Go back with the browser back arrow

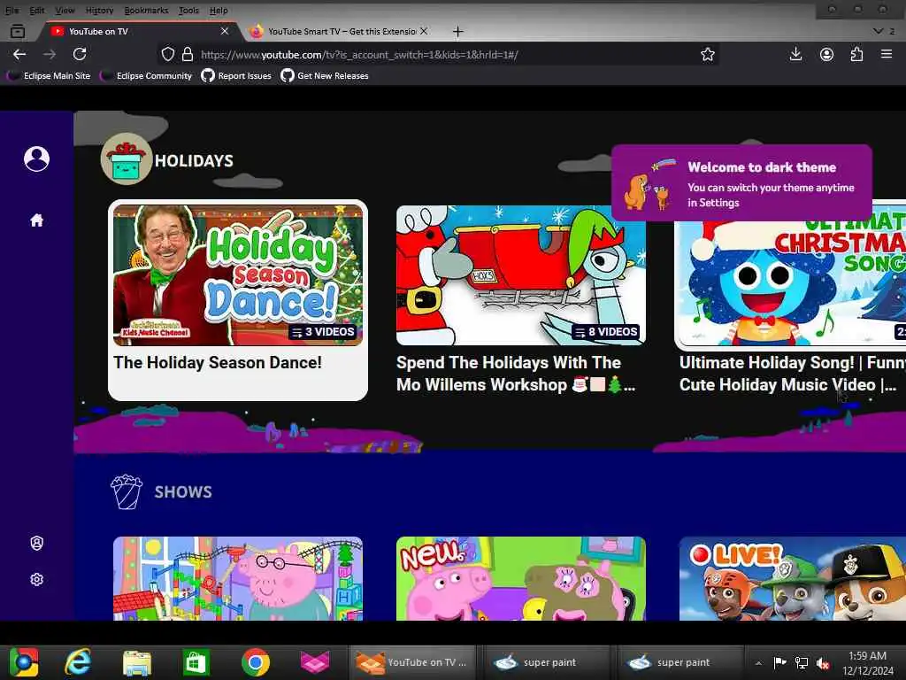19,54
